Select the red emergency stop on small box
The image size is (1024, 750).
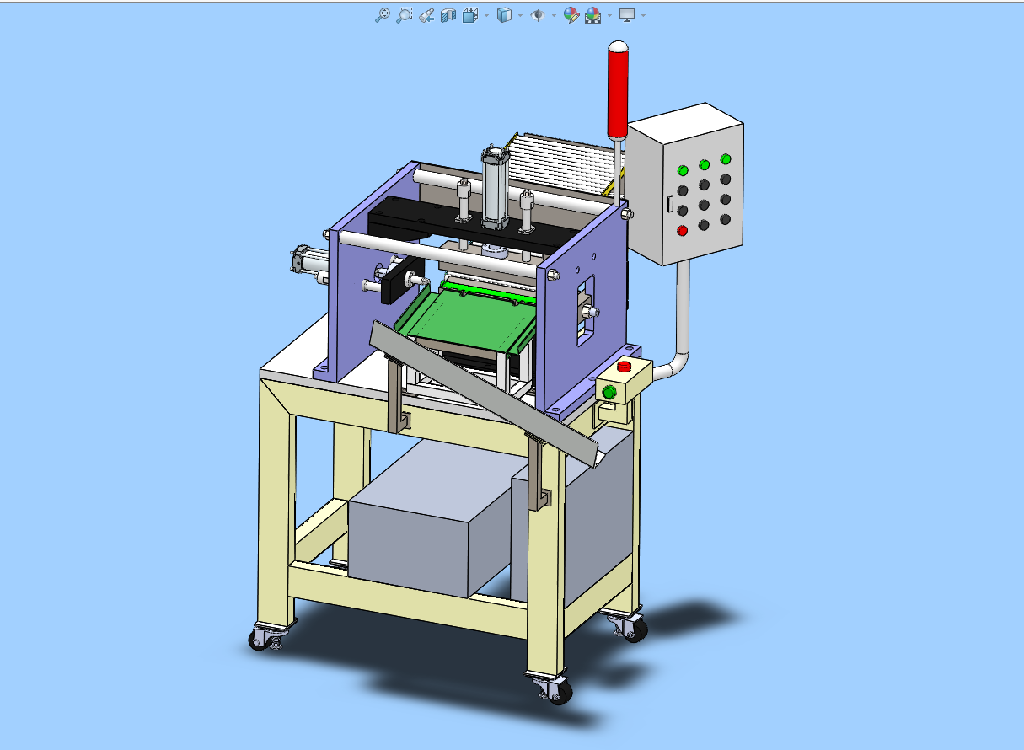click(625, 366)
